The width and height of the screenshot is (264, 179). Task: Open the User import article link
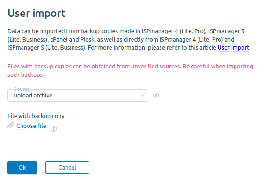pos(233,48)
